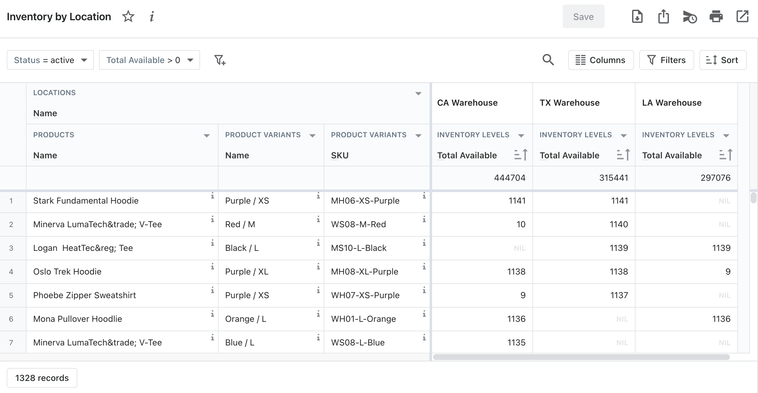Click the 1328 records counter
Viewport: 758px width, 393px height.
click(42, 378)
